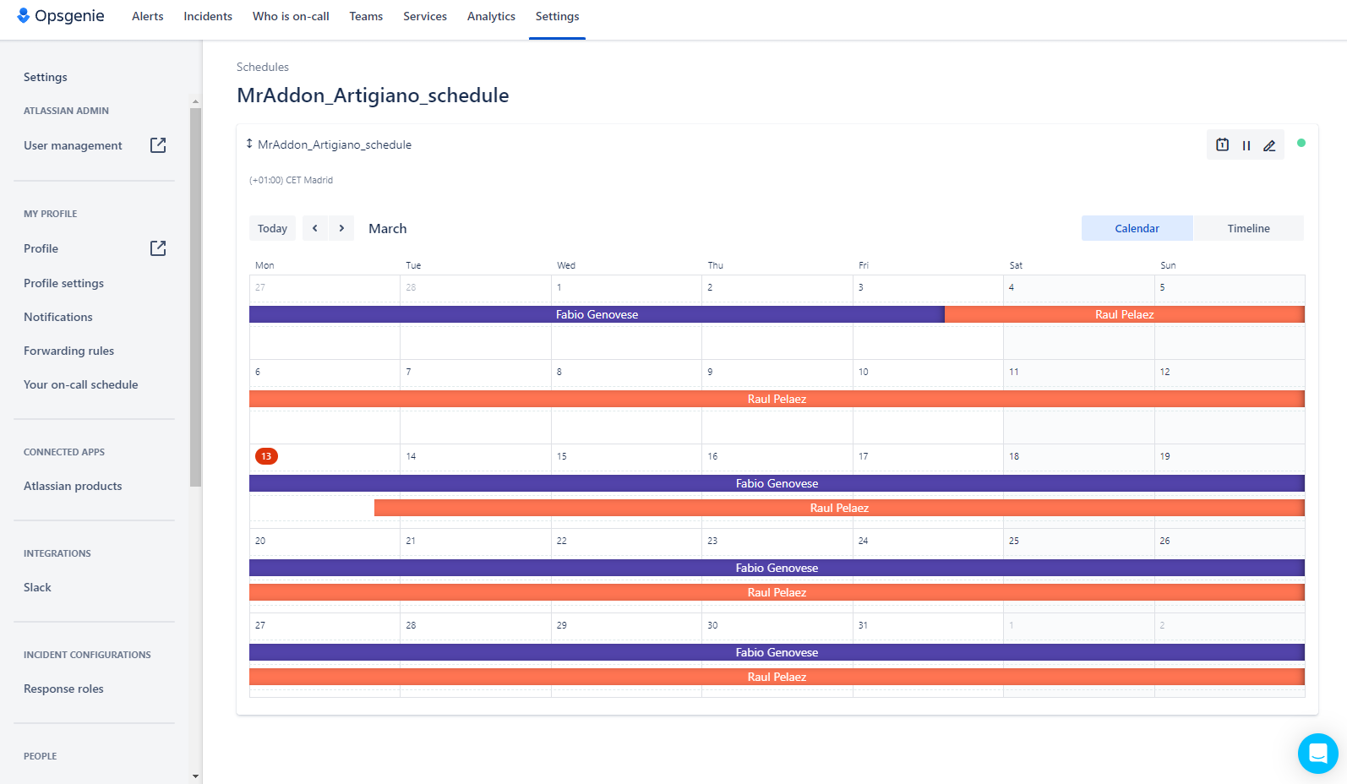Collapse the MrAddon_Artigiano_schedule row arrow
The width and height of the screenshot is (1347, 784).
[x=249, y=144]
